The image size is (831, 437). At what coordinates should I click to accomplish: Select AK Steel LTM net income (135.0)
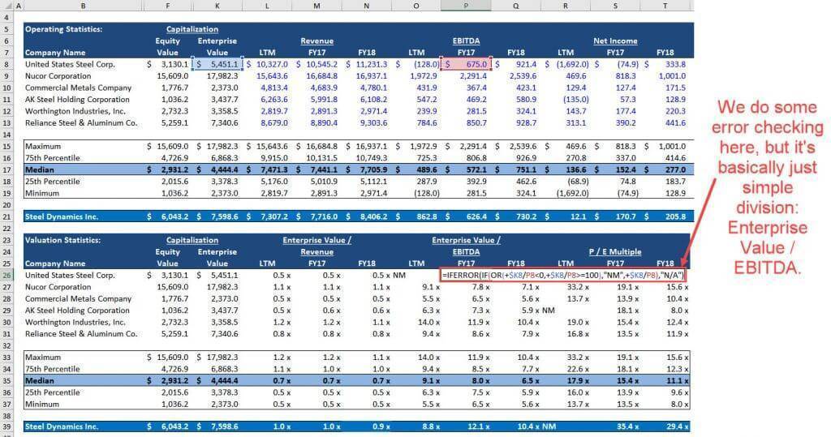[x=566, y=99]
